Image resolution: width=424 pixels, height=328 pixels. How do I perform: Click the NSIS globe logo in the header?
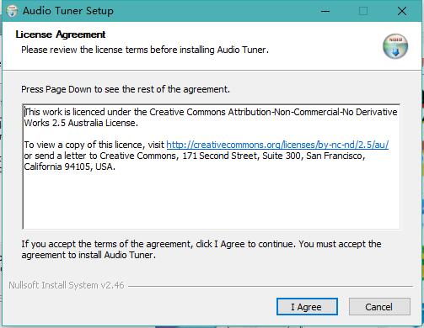coord(395,46)
